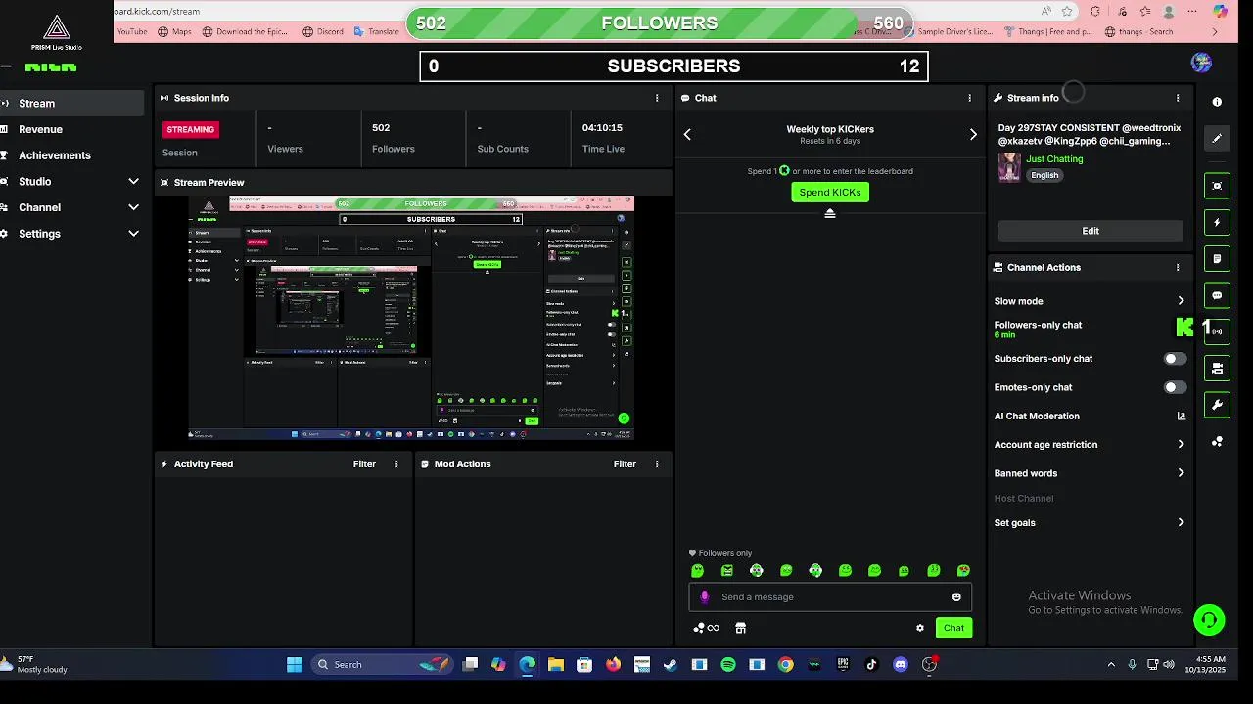Image resolution: width=1253 pixels, height=704 pixels.
Task: Click the red STREAMING status badge
Action: [x=190, y=129]
